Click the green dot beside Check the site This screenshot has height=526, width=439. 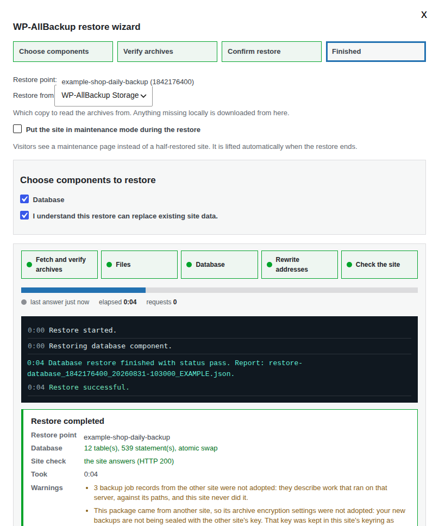click(x=349, y=265)
